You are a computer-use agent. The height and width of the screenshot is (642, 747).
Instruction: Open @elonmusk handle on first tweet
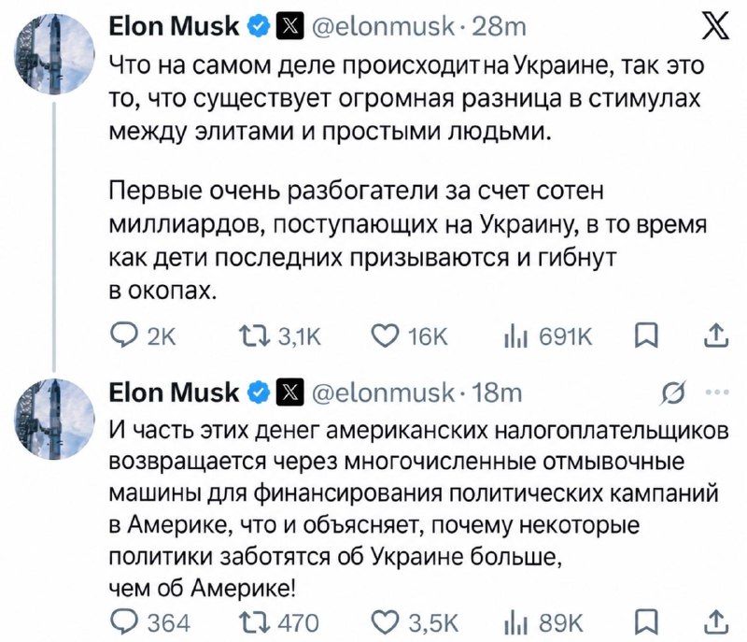[x=383, y=26]
